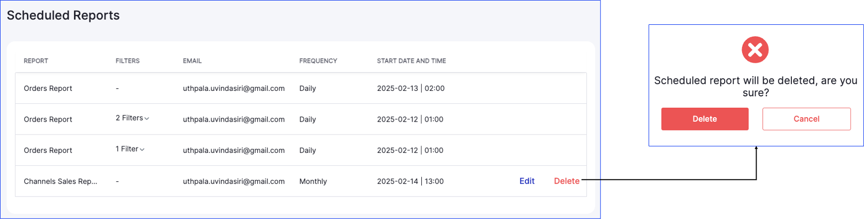Select the FREQUENCY column header

coord(318,61)
